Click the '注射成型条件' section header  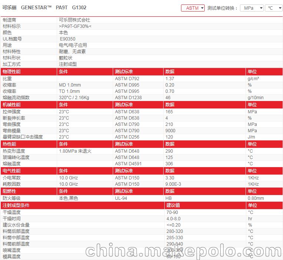click(x=16, y=205)
